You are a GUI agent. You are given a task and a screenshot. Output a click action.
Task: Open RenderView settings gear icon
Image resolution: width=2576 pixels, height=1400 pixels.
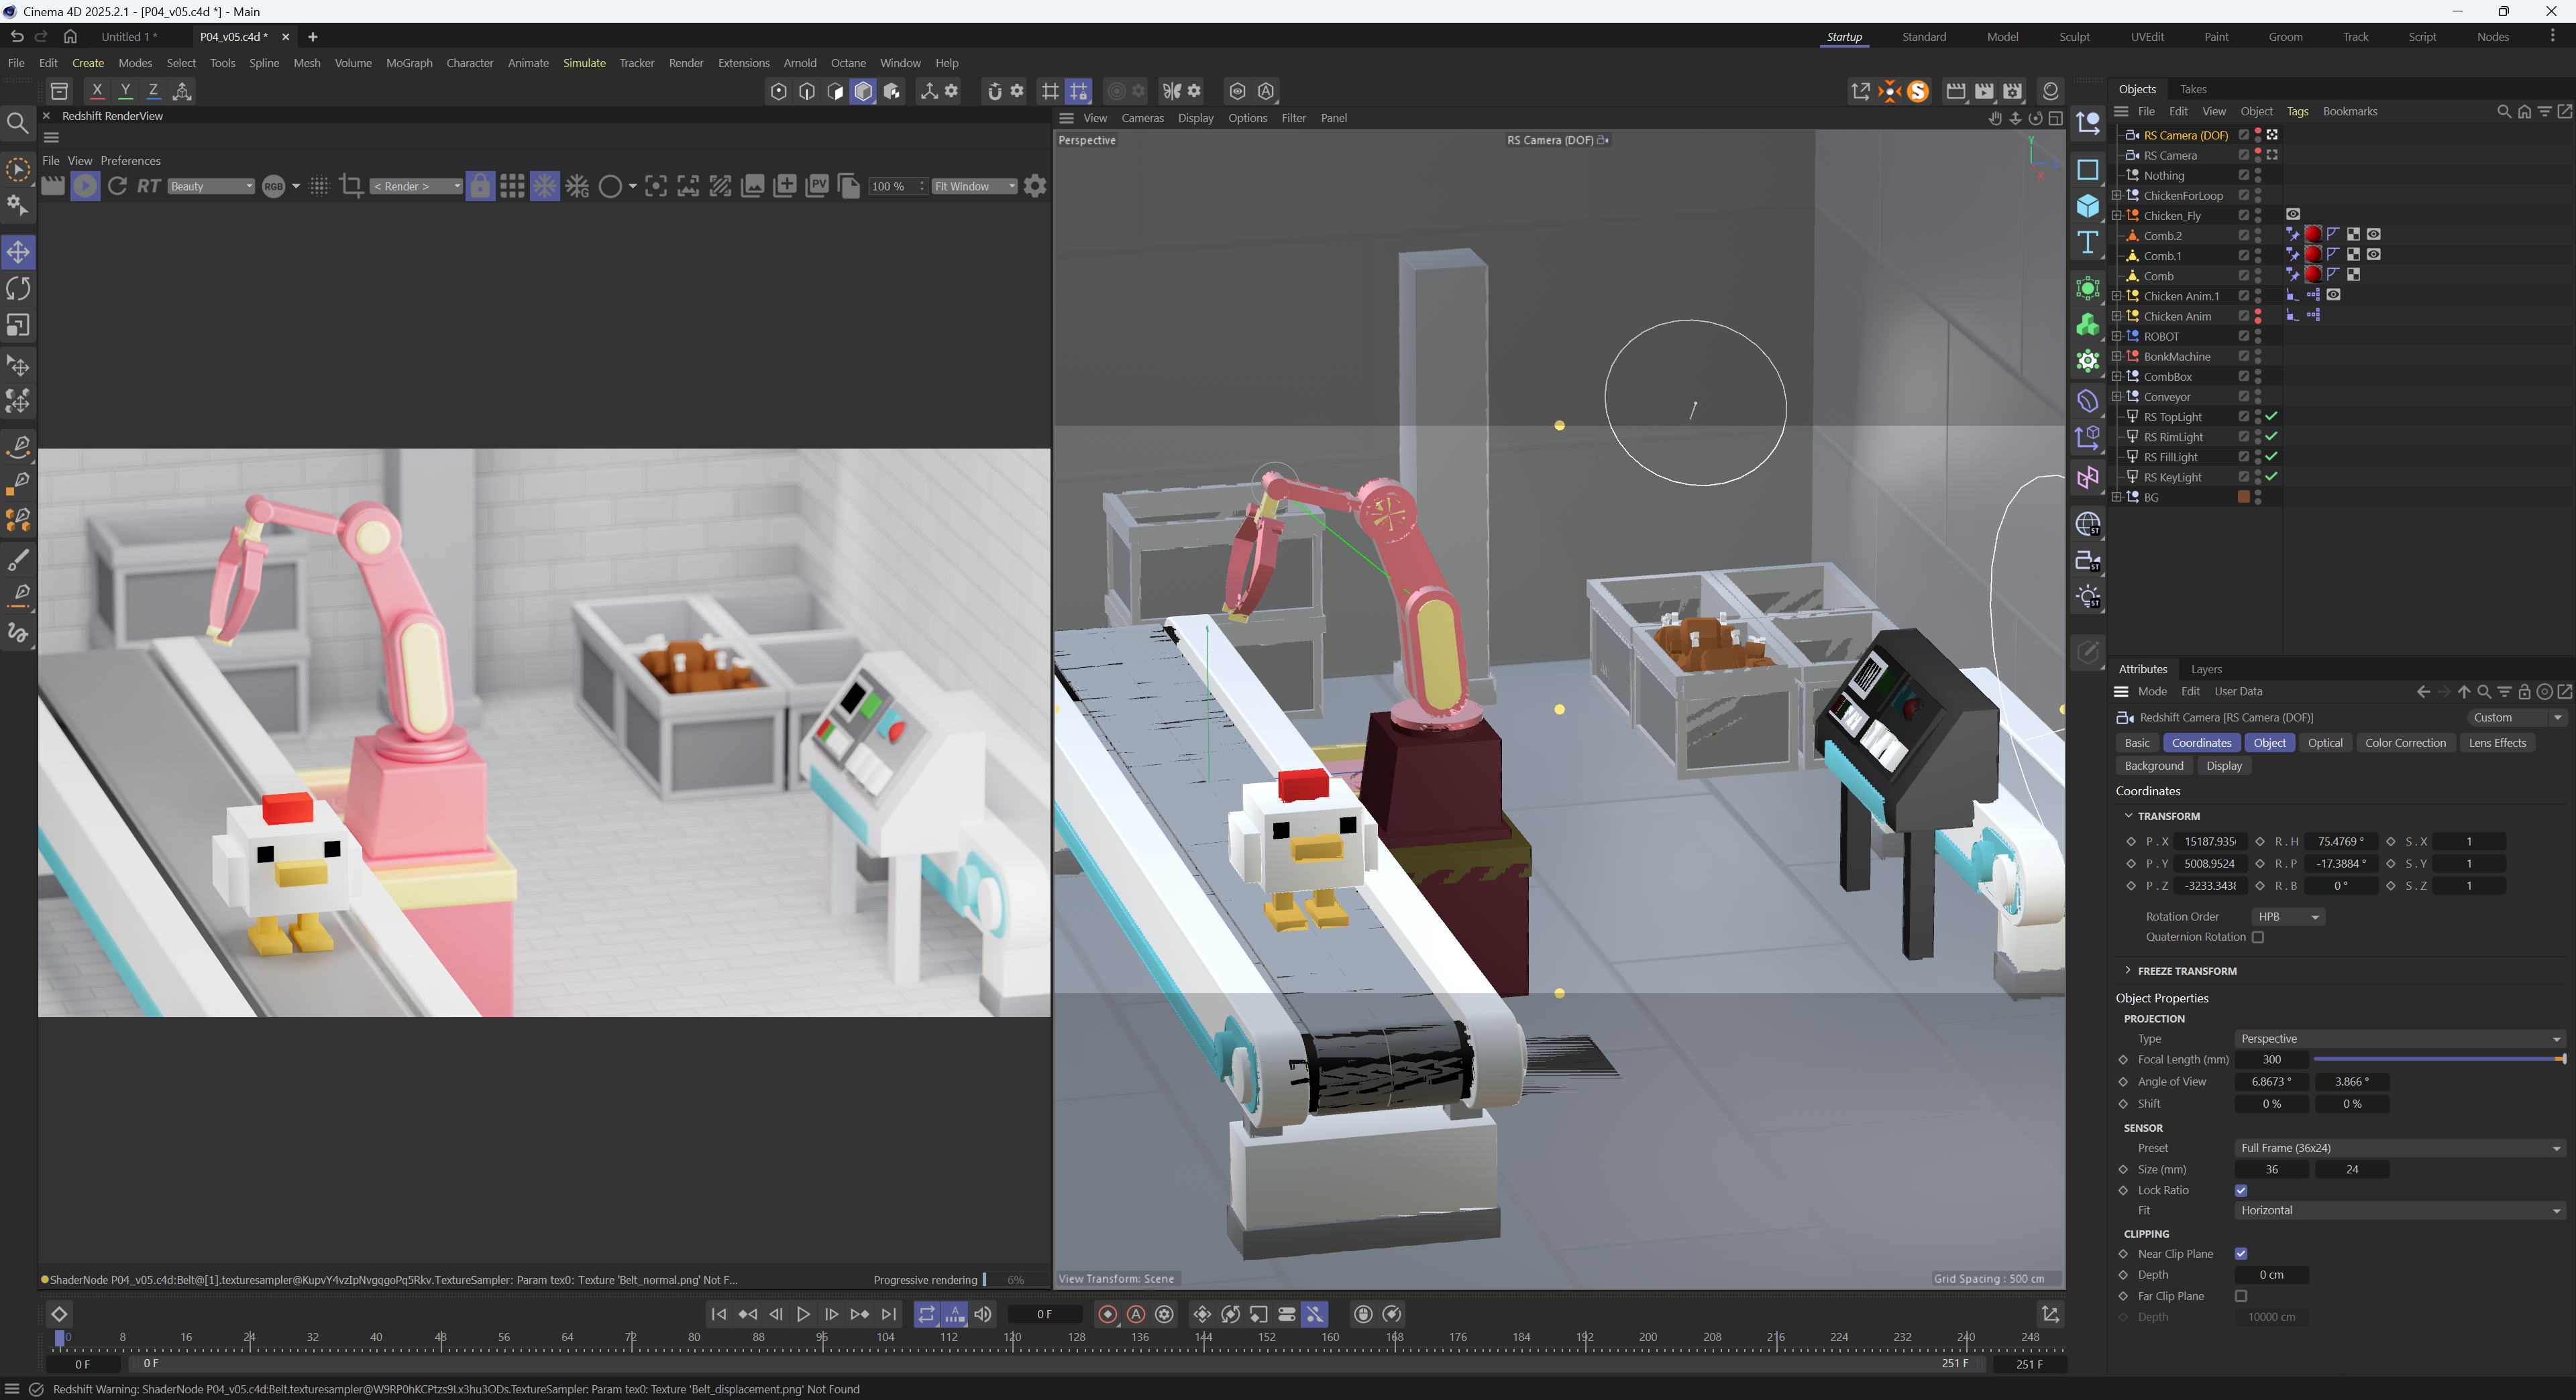(x=1035, y=186)
